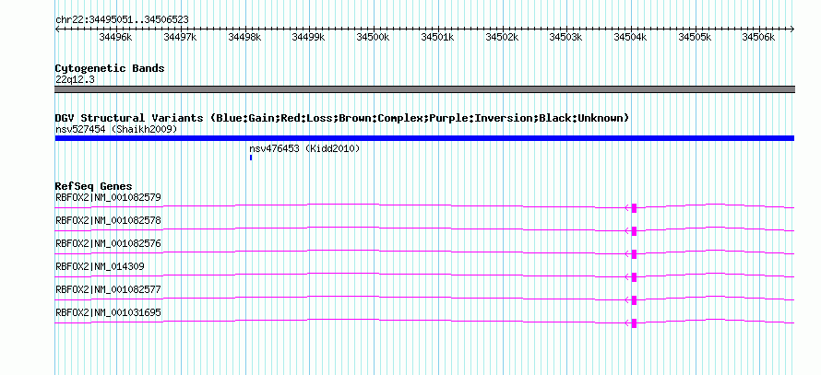Select the long blue nsv527454 gain bar
The image size is (821, 375).
424,138
